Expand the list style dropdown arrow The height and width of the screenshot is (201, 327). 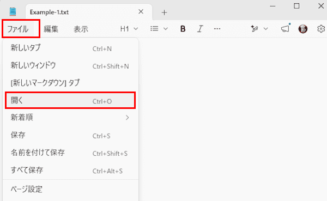coord(166,29)
